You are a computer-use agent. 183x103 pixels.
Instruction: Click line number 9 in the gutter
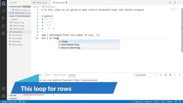pos(37,35)
